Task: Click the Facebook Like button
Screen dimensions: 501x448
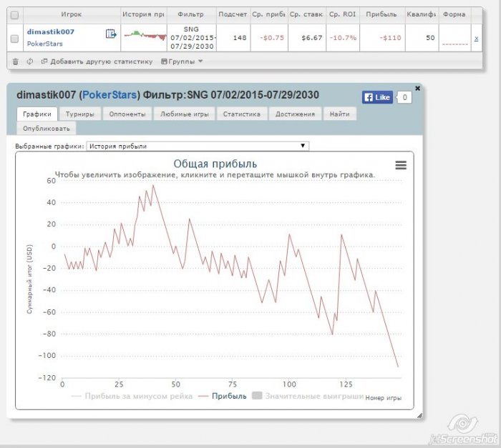Action: (377, 97)
